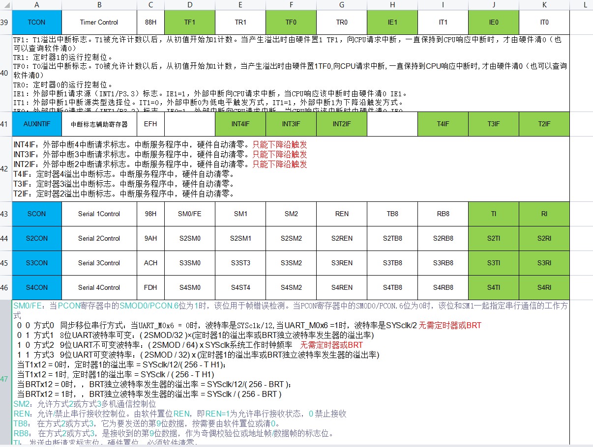Select column G header

click(342, 5)
